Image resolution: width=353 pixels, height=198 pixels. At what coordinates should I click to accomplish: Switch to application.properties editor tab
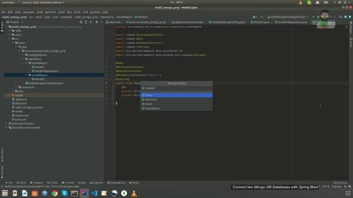click(187, 22)
